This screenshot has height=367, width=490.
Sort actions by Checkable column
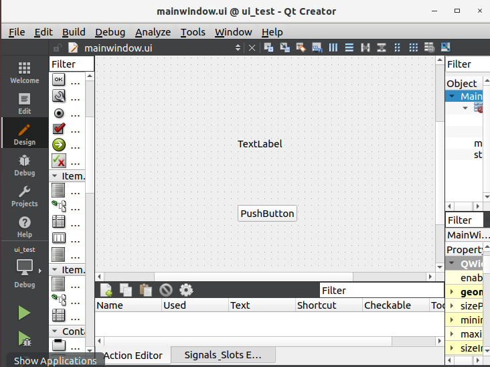[396, 305]
